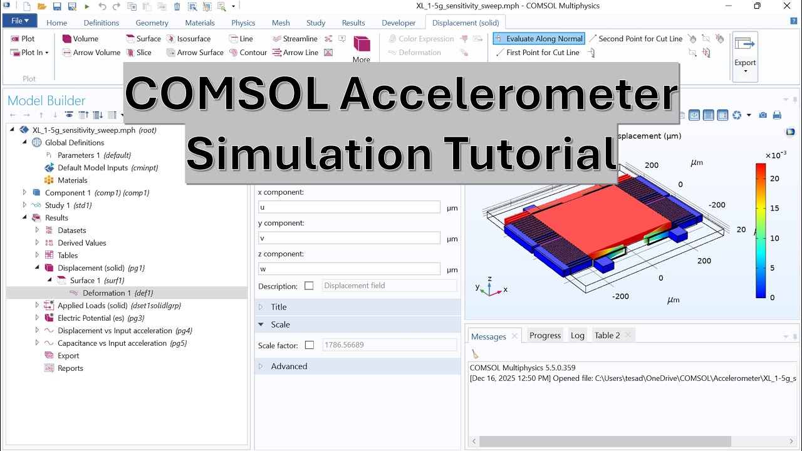
Task: Toggle First Point for Cut Line
Action: [537, 53]
